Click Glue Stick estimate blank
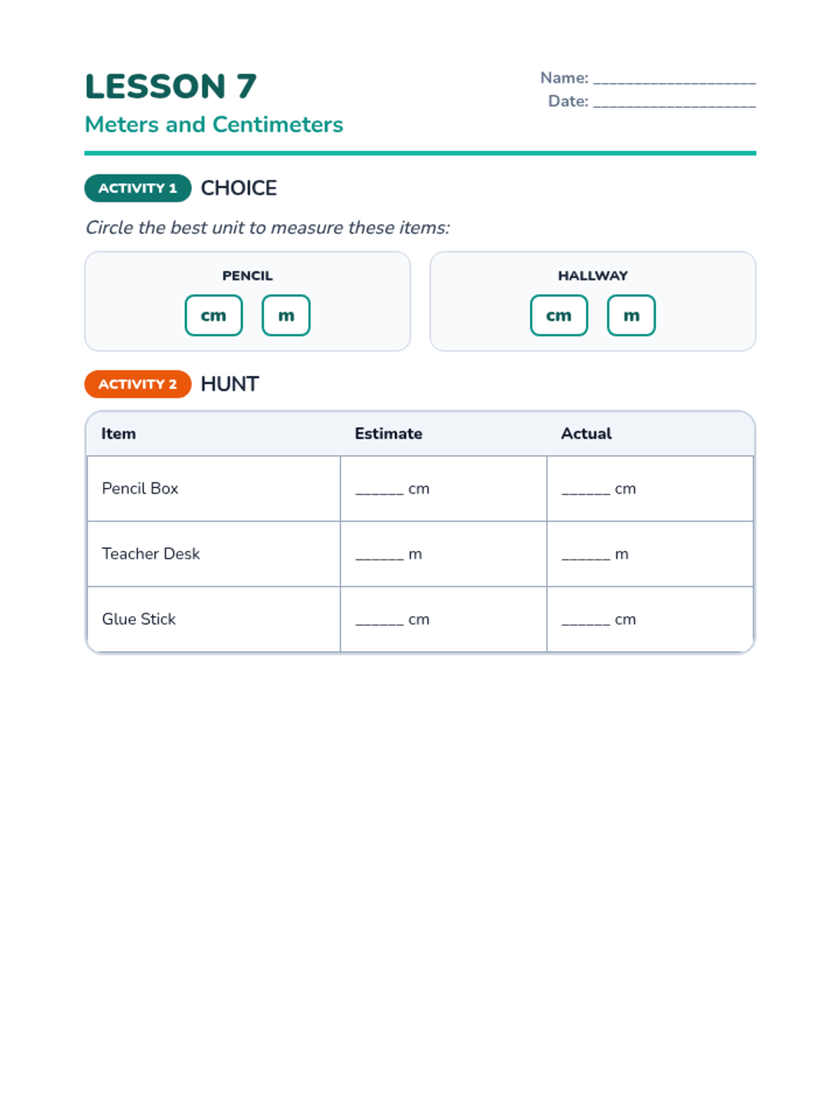 click(x=379, y=620)
